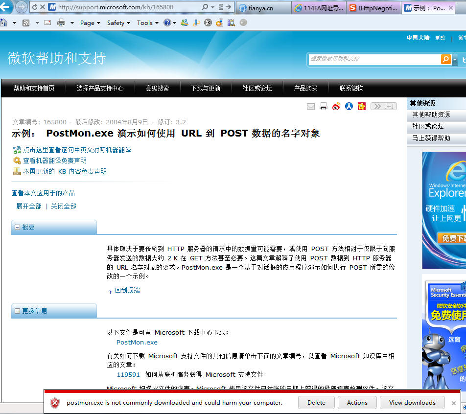The image size is (466, 414).
Task: Share article via Weibo icon
Action: click(x=336, y=106)
